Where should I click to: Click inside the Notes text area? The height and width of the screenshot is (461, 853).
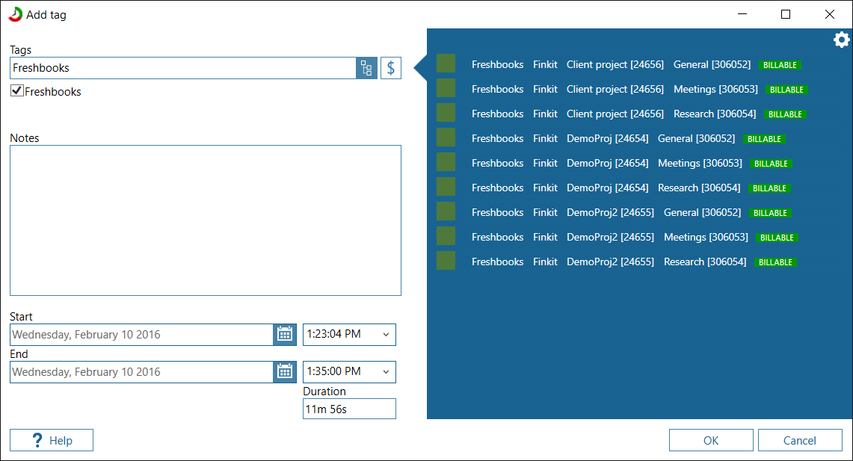pos(206,220)
